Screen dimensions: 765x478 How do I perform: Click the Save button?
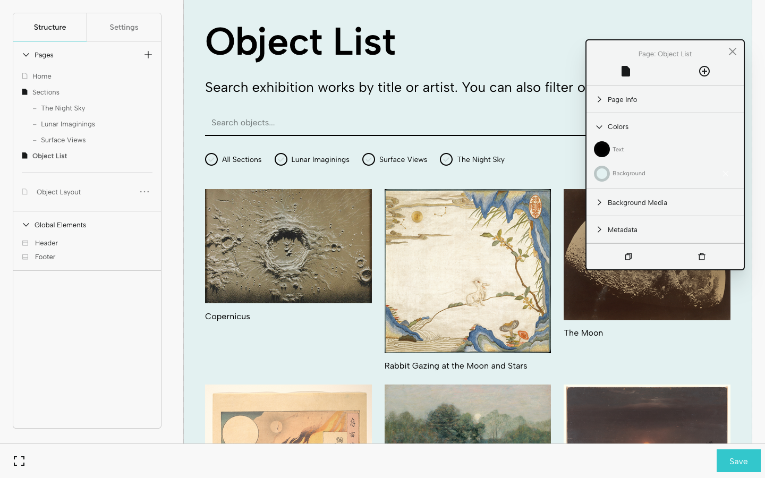click(738, 461)
